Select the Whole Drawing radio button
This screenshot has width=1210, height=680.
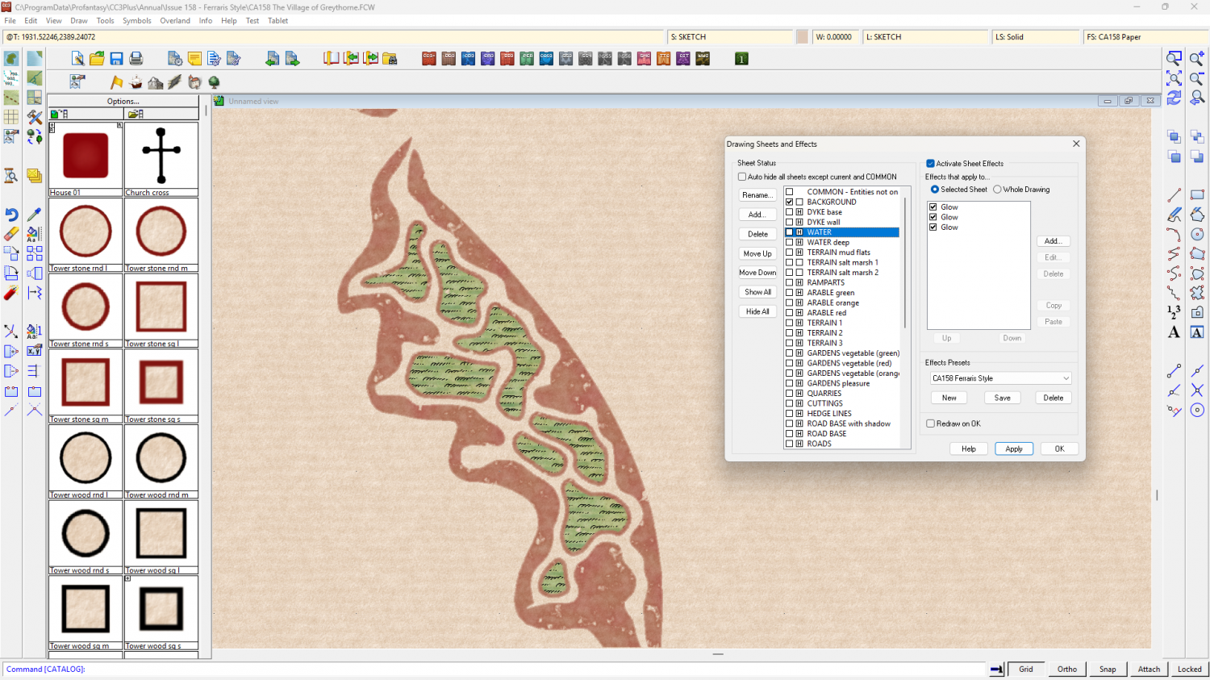coord(997,190)
